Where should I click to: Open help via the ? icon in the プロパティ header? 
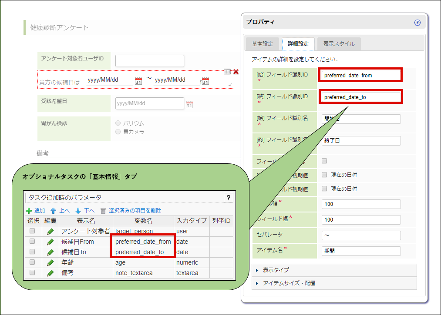[417, 22]
